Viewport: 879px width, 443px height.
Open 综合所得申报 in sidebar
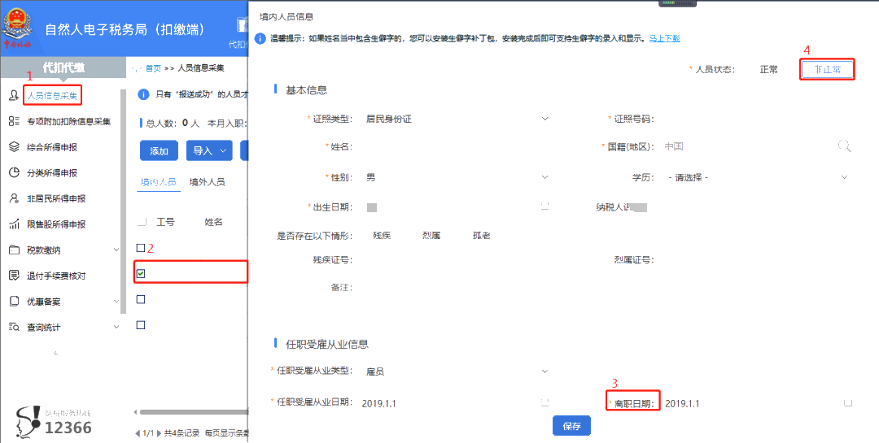(52, 147)
